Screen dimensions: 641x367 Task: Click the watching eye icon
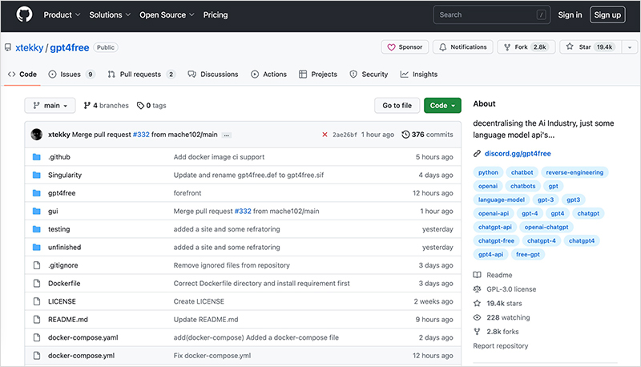(477, 317)
